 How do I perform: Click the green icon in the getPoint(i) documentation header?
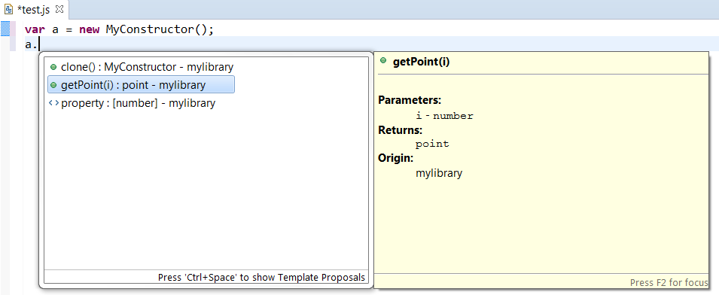(383, 61)
